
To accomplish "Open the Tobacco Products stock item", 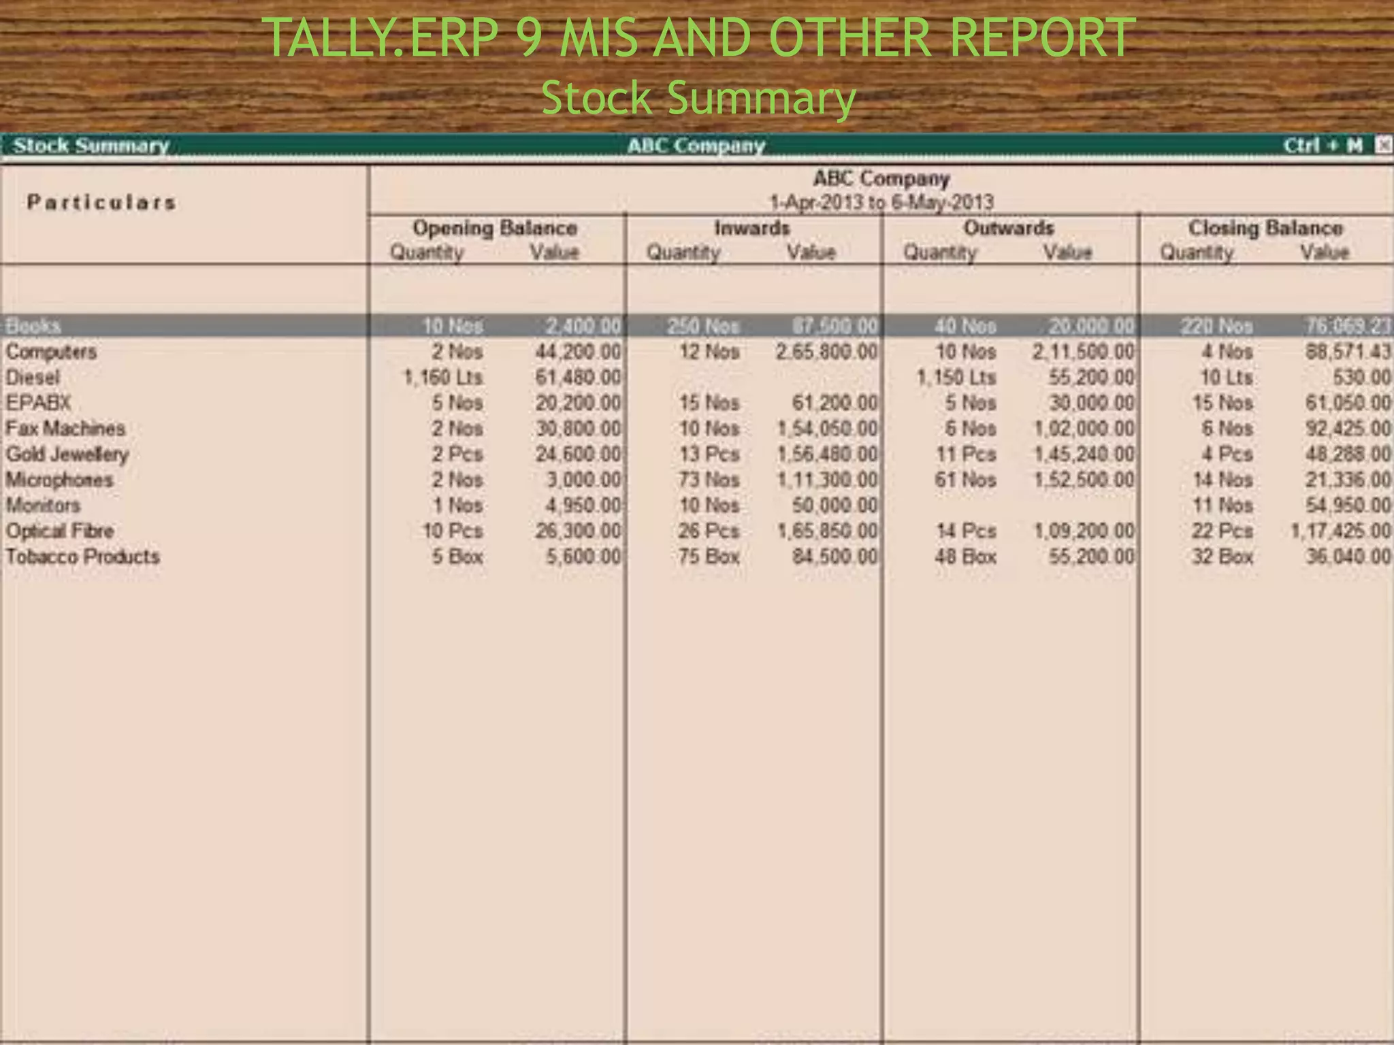I will pos(82,557).
